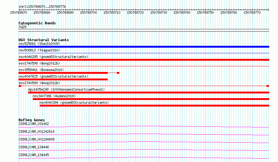Open variant nsv508813 (Teague2010) label
278x162 pixels.
39,50
